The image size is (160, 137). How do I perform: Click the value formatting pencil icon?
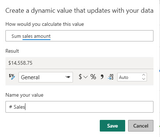(12, 77)
